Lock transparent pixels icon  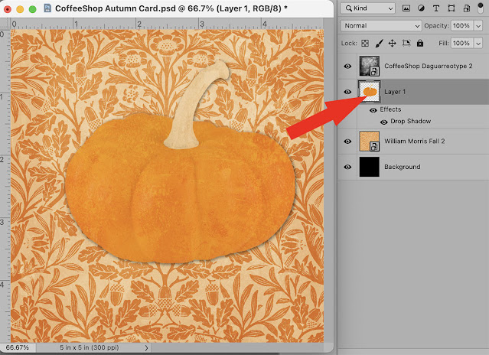[x=365, y=44]
